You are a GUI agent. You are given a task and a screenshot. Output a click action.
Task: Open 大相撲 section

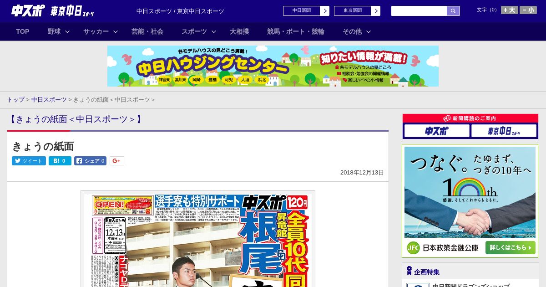point(239,31)
